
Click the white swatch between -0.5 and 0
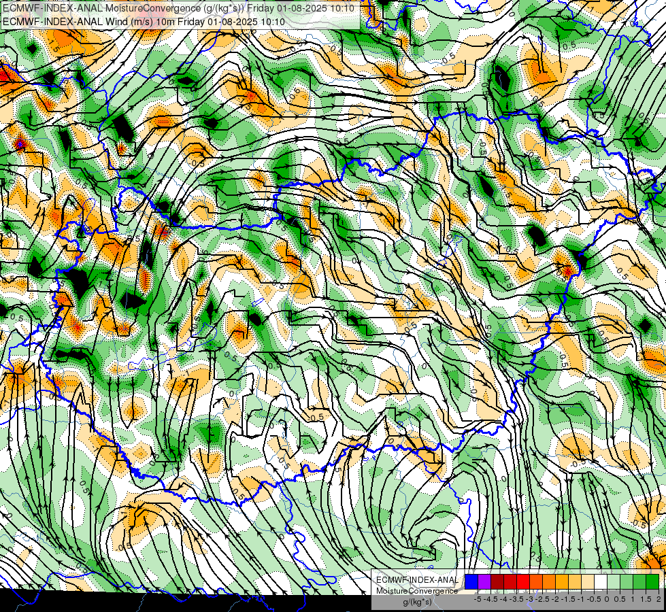coord(601,581)
